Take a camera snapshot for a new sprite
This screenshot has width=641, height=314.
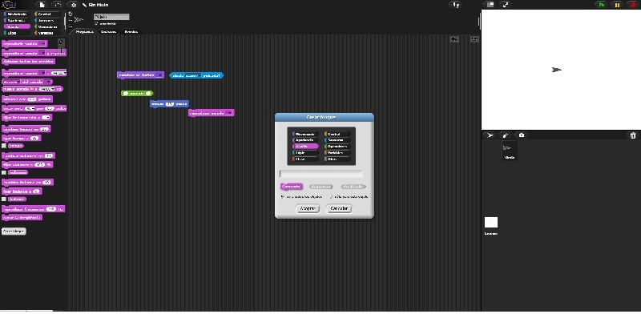[522, 135]
